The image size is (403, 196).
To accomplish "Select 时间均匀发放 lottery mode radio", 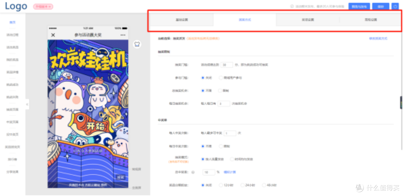I will point(232,159).
